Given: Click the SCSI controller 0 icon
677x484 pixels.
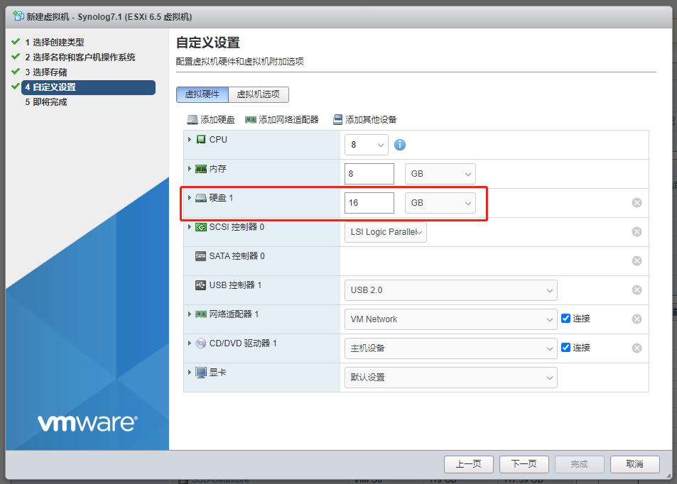Looking at the screenshot, I should [x=201, y=227].
